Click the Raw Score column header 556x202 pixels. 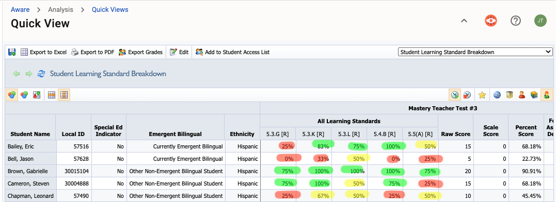pyautogui.click(x=456, y=134)
